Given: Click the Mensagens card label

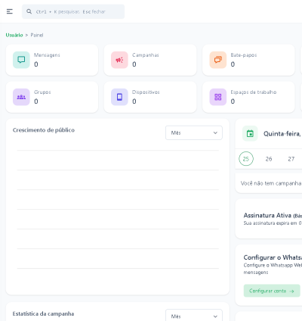Looking at the screenshot, I should click(47, 55).
